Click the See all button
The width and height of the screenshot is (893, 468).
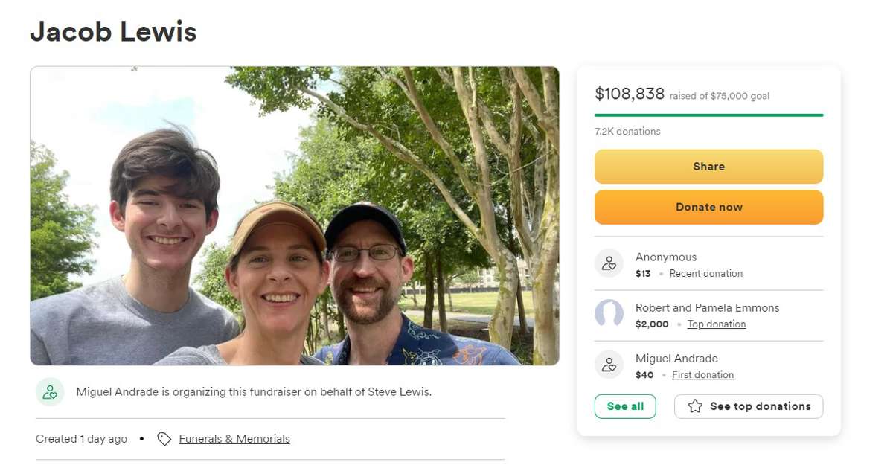[625, 406]
